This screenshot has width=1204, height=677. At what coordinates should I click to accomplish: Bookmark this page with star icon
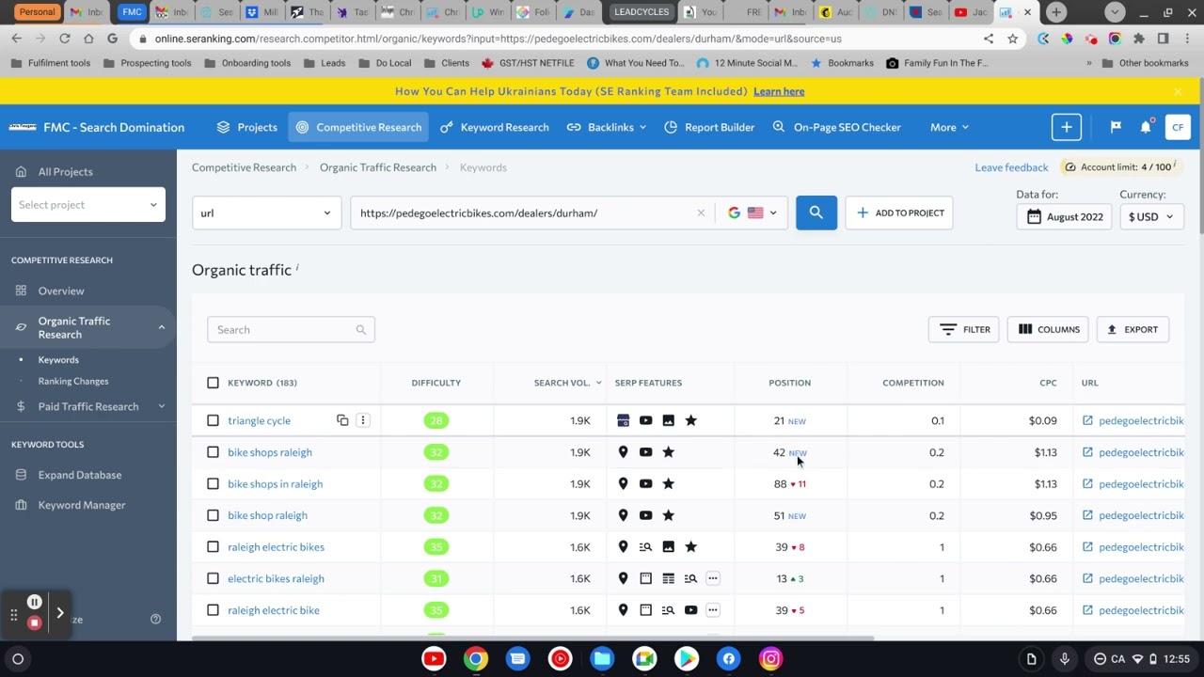pos(1012,39)
